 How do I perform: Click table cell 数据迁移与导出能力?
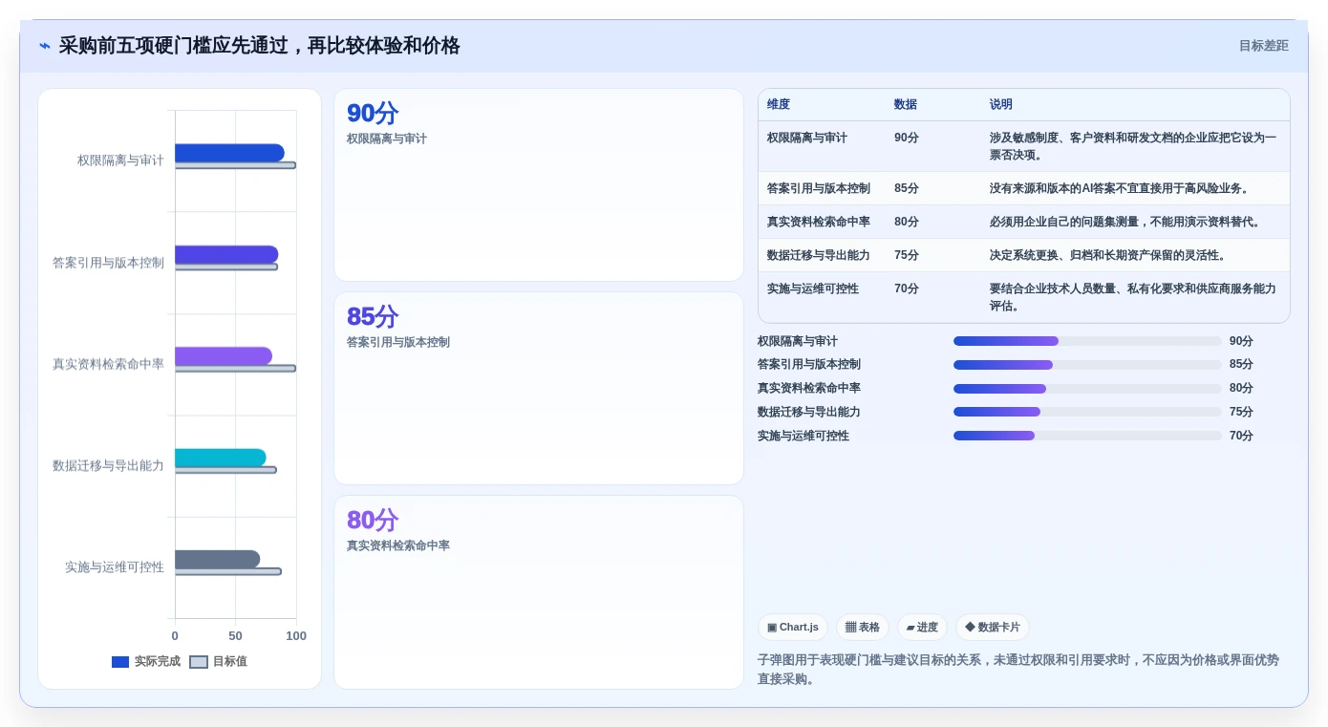pyautogui.click(x=819, y=255)
